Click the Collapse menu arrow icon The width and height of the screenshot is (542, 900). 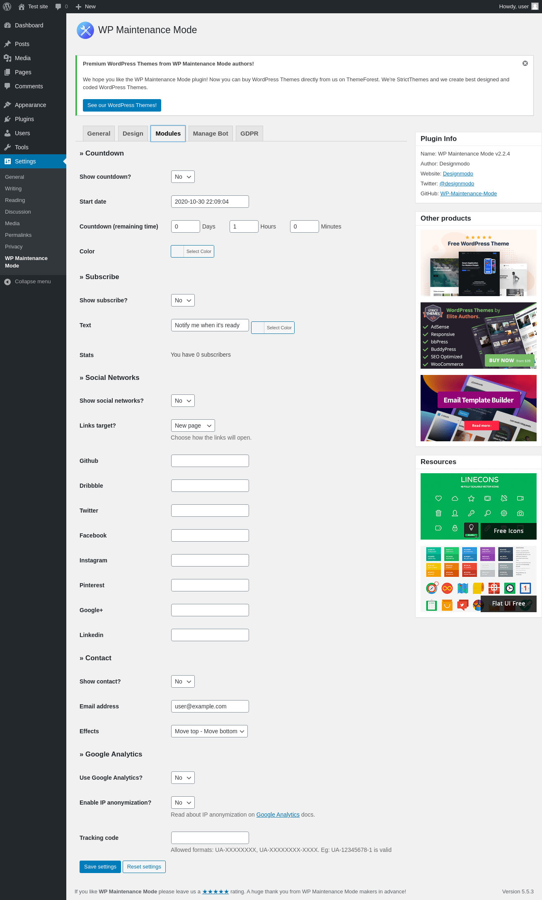coord(7,282)
